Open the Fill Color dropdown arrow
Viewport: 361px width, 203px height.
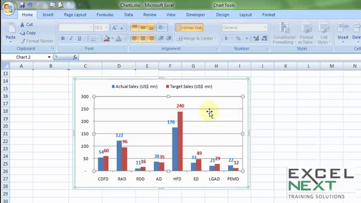click(x=112, y=38)
